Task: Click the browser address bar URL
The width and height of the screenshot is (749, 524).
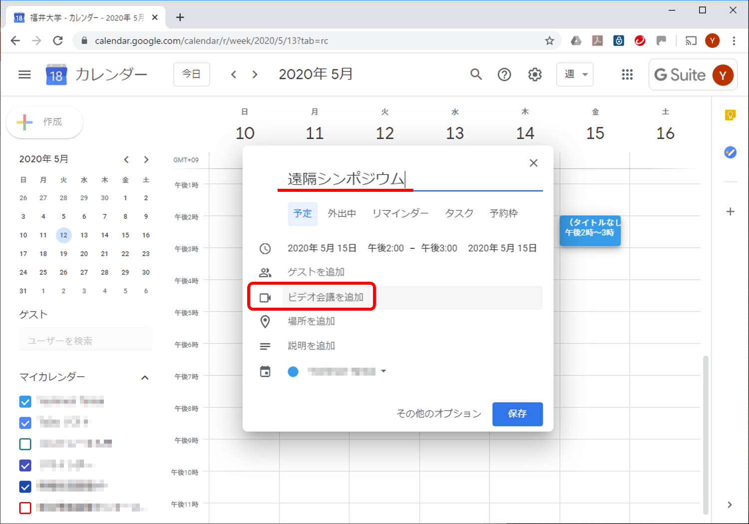Action: (212, 41)
